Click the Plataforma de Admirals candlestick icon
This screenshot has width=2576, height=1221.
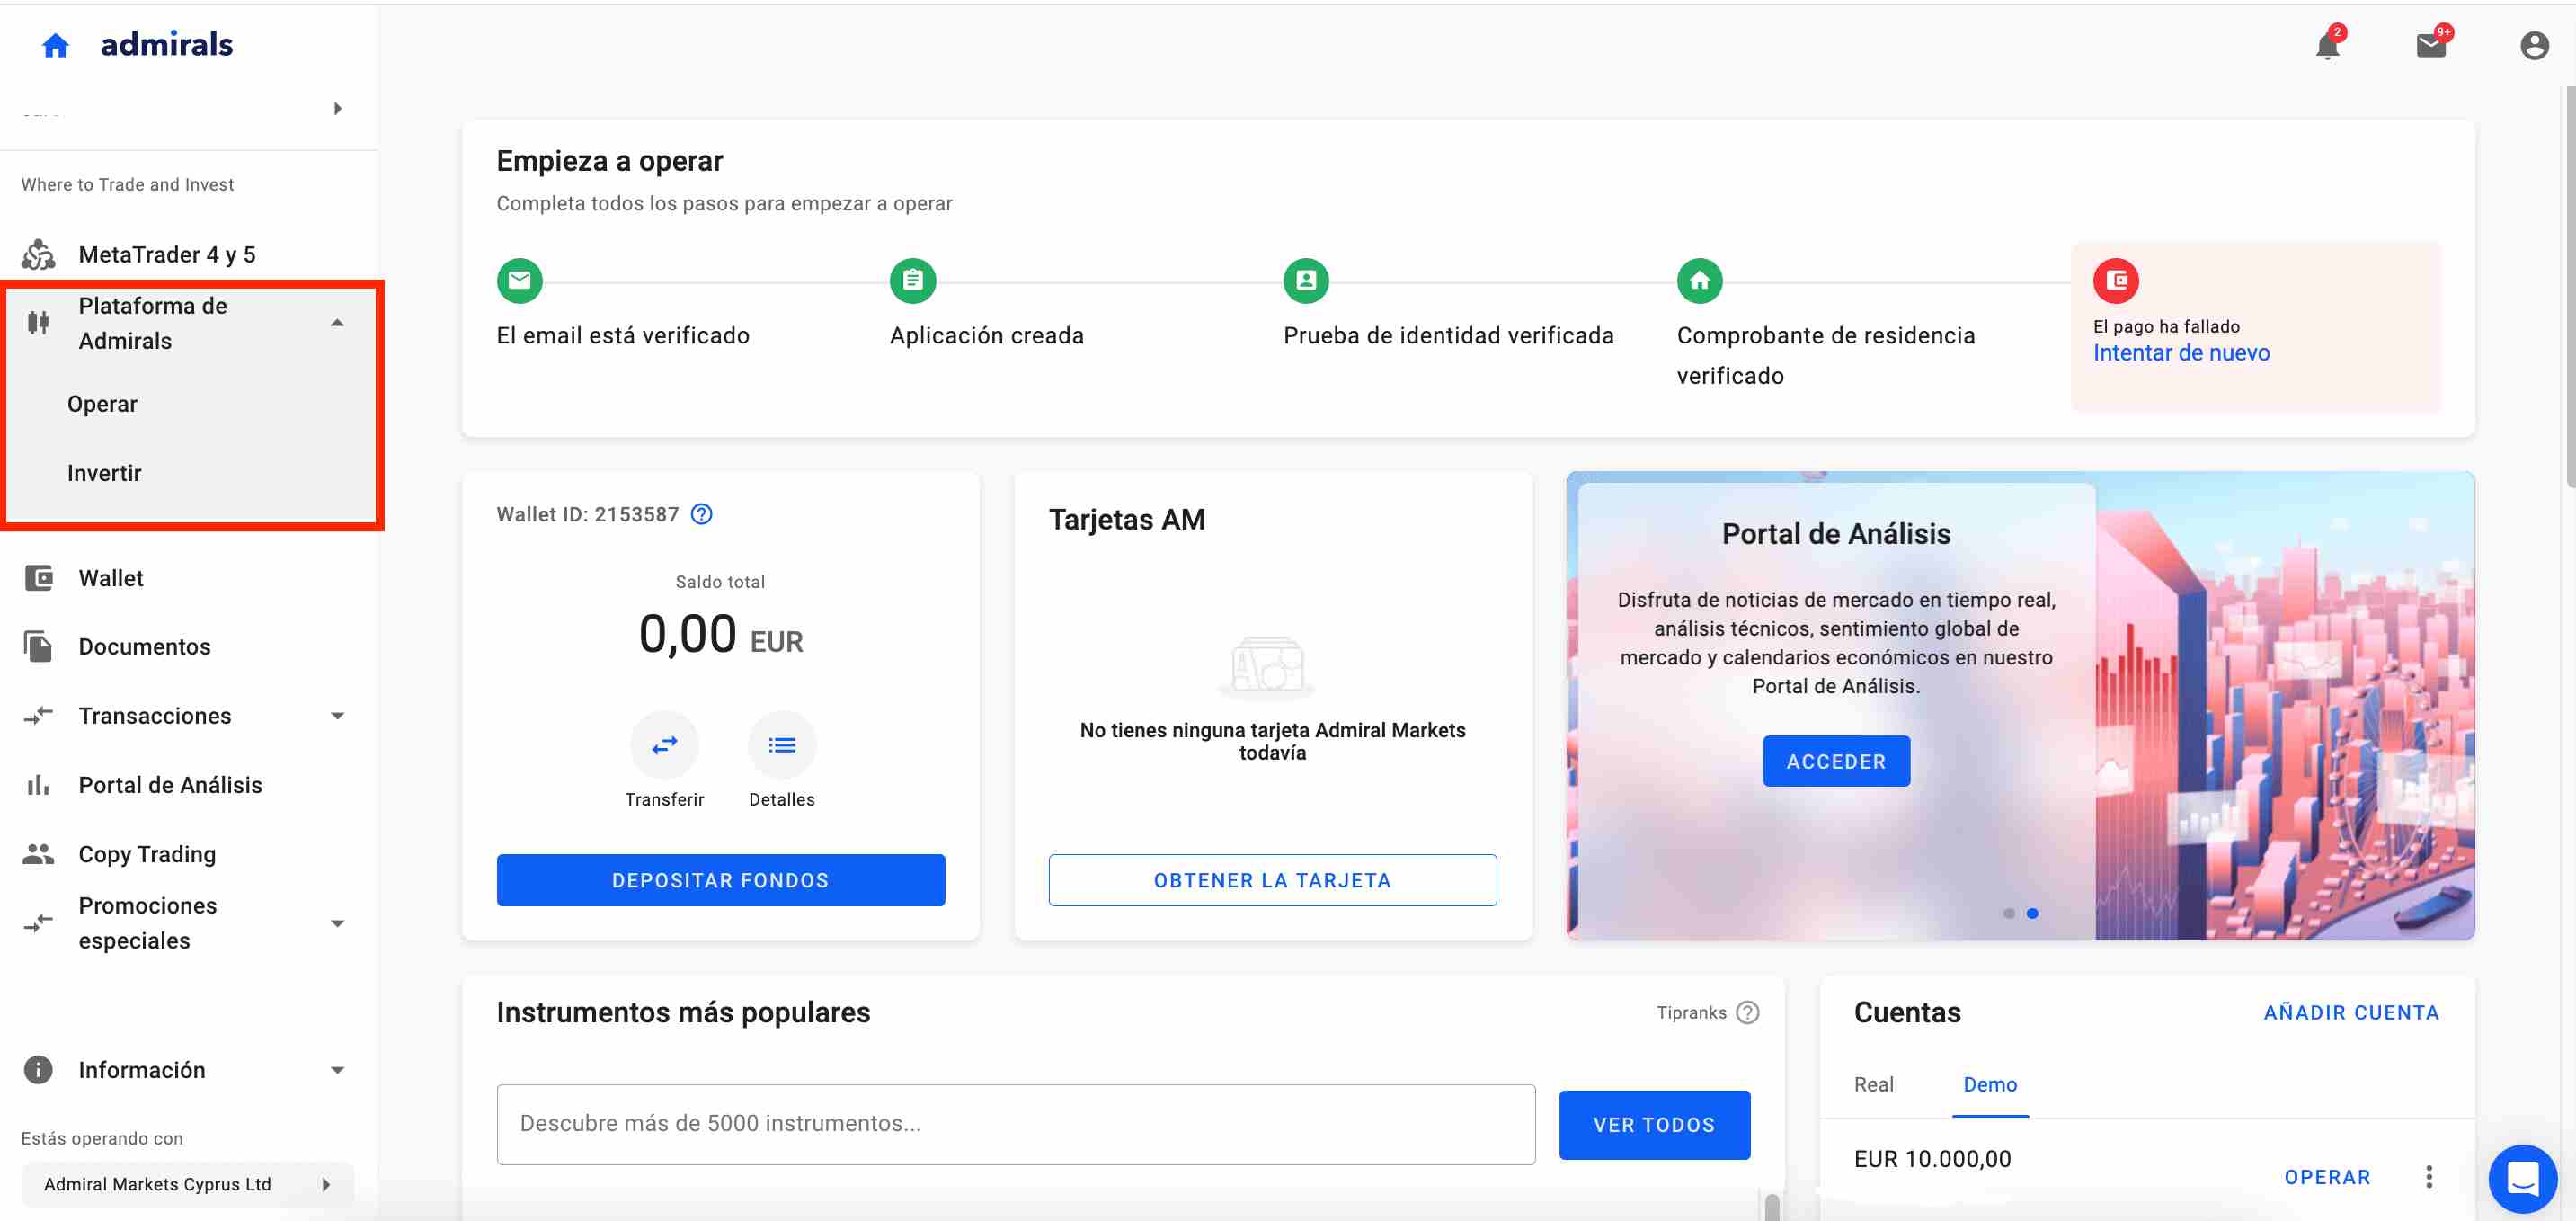(38, 323)
